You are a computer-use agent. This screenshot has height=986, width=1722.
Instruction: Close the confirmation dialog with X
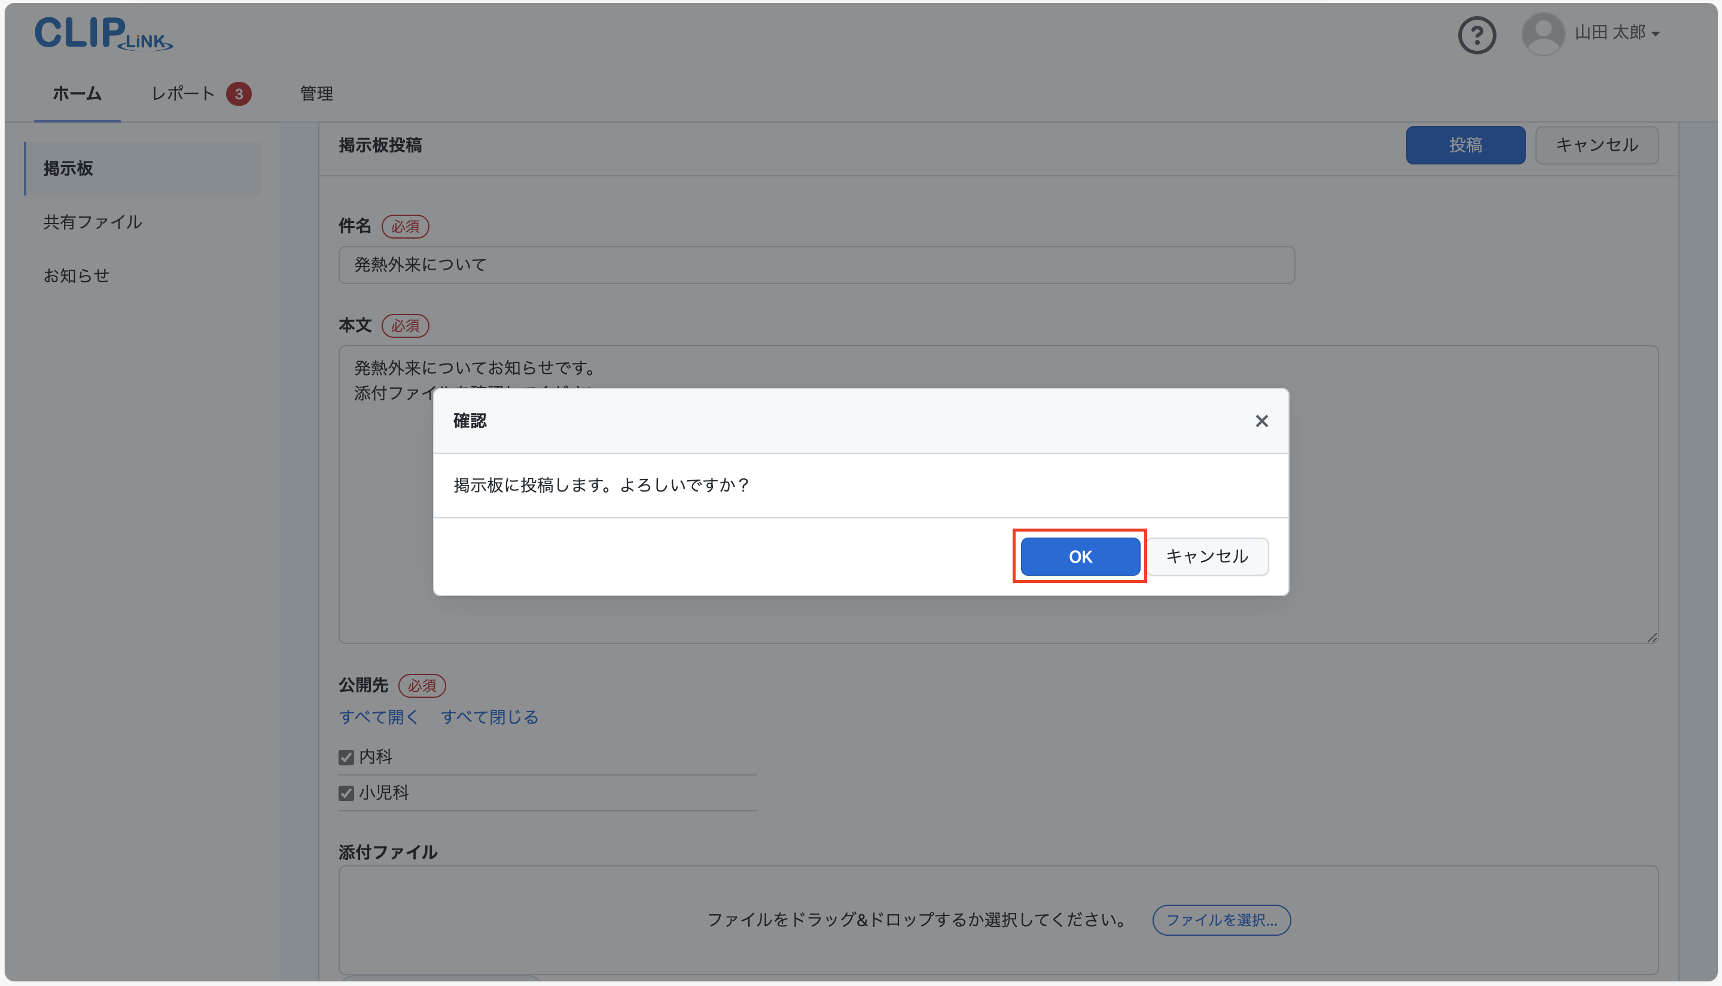1261,420
